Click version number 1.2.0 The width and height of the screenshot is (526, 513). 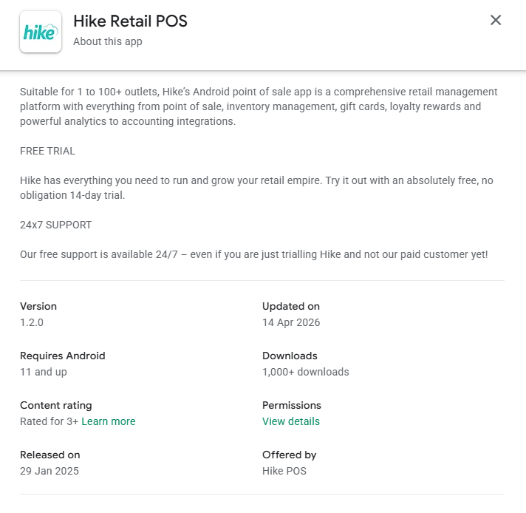[x=33, y=322]
